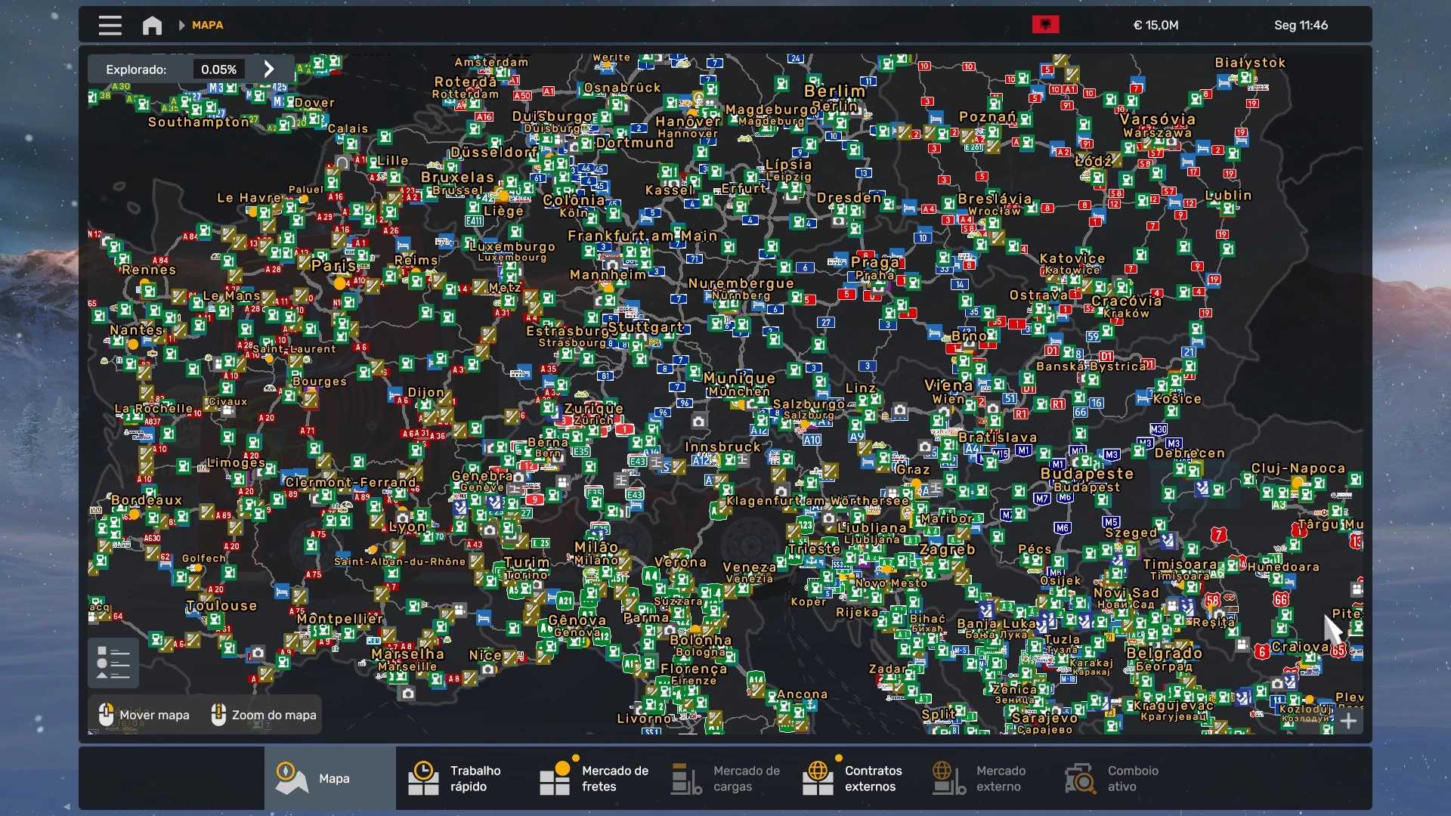Click the Budapeste city label on map
The width and height of the screenshot is (1451, 816).
point(1086,474)
